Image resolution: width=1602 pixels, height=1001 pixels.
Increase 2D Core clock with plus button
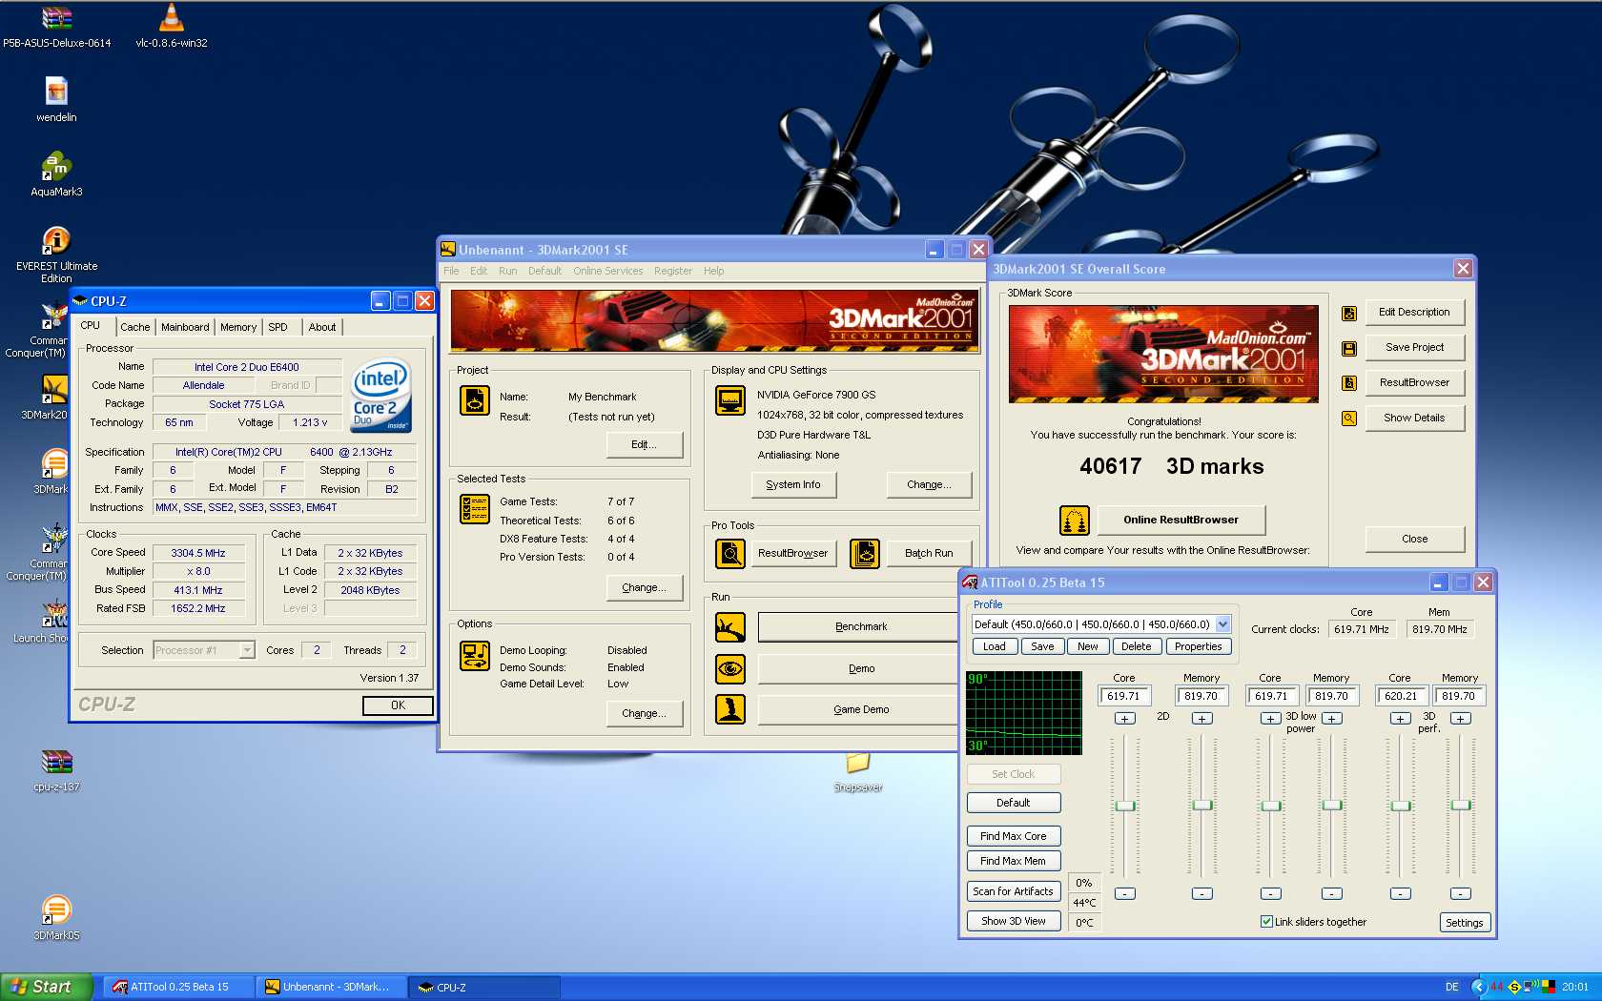click(1125, 719)
